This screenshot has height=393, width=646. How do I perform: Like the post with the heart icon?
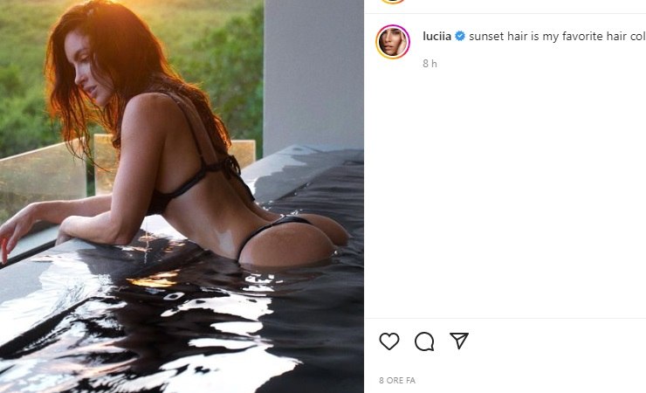coord(389,341)
